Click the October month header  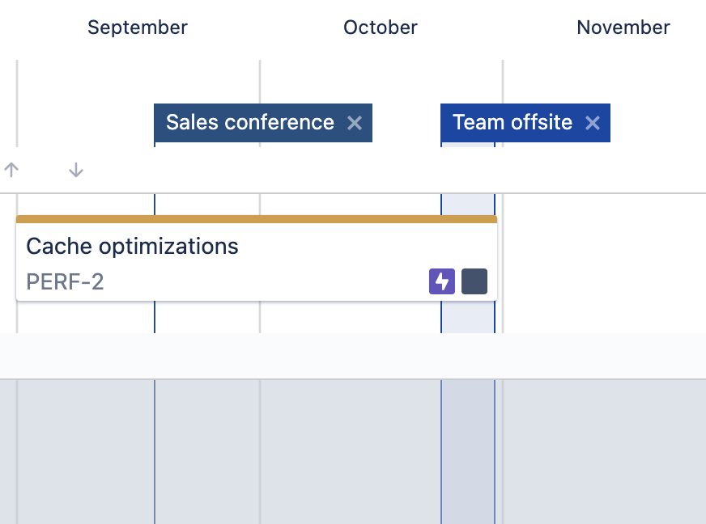(x=381, y=27)
